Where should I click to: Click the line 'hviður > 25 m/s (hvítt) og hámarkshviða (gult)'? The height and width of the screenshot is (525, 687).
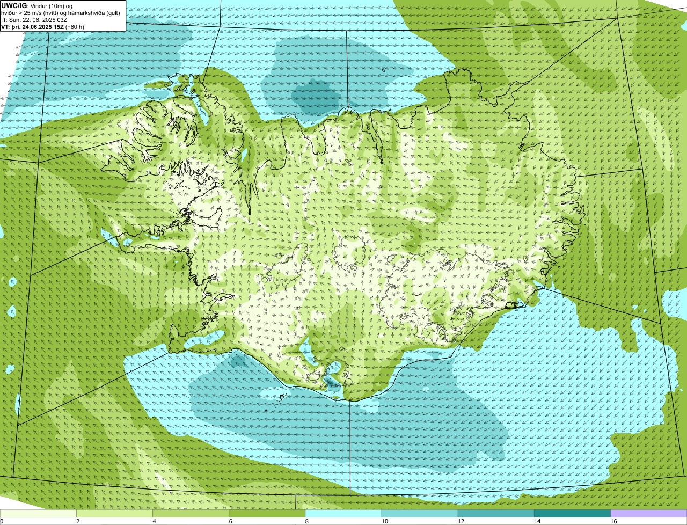pos(61,13)
